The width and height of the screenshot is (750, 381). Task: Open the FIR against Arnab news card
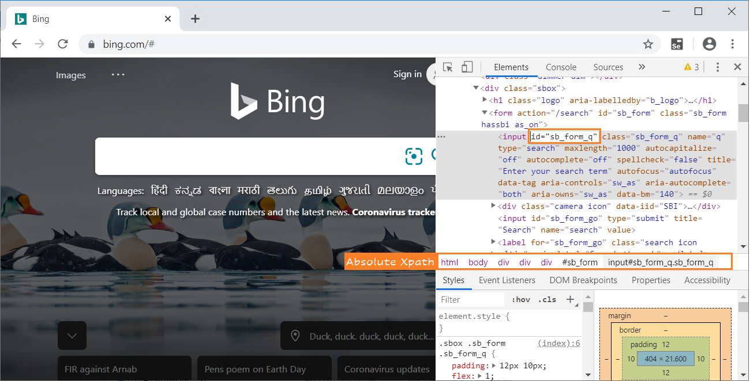[125, 369]
